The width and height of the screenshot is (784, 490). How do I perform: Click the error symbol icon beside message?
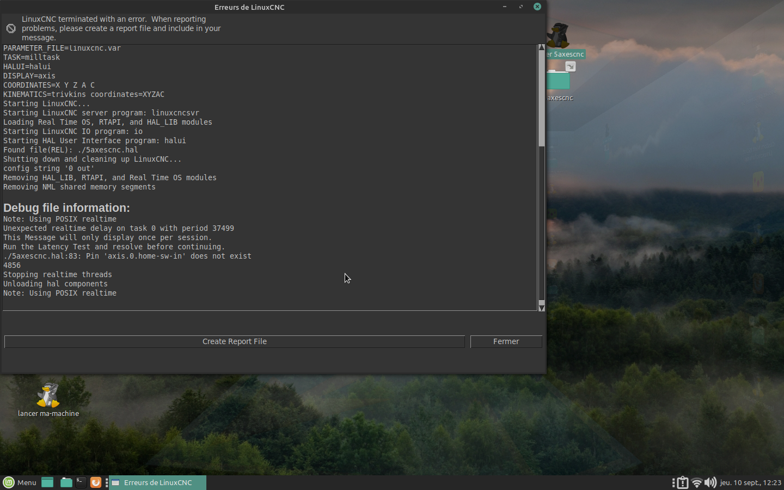coord(11,28)
